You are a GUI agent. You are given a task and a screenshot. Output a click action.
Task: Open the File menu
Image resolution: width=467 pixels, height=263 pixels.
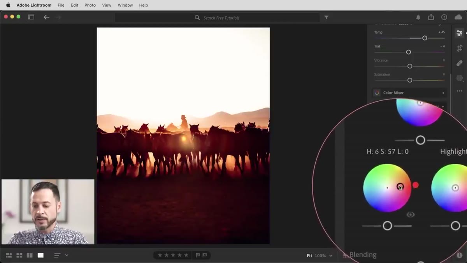click(61, 5)
